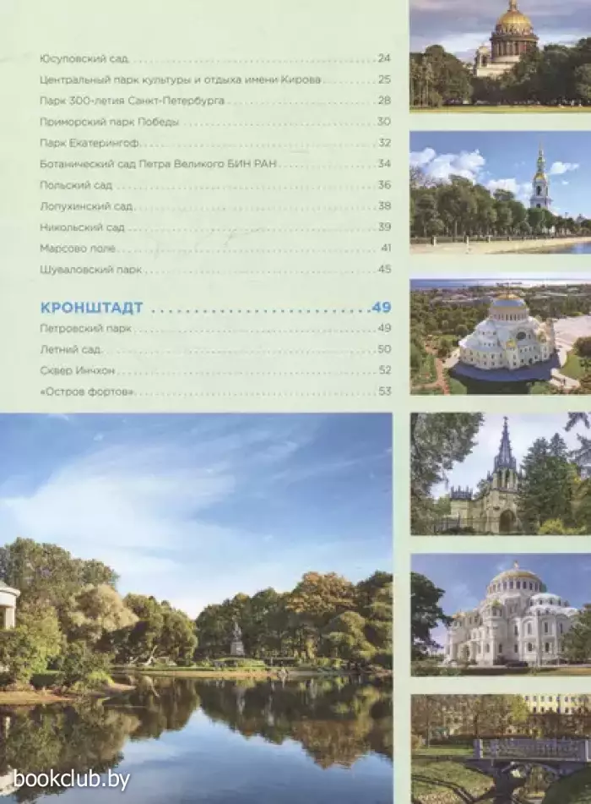The height and width of the screenshot is (804, 591).
Task: Click page number 30
Action: click(384, 122)
